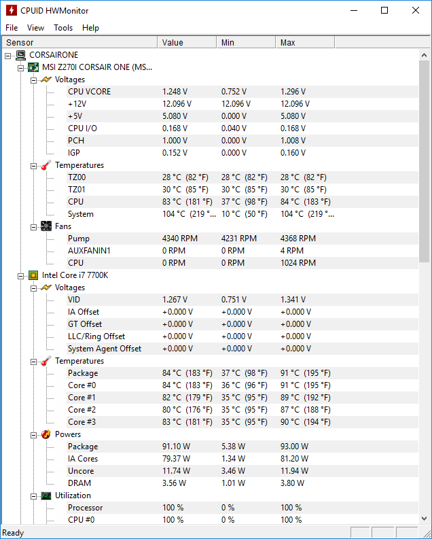The image size is (432, 539).
Task: Collapse the Powers section
Action: pos(33,435)
